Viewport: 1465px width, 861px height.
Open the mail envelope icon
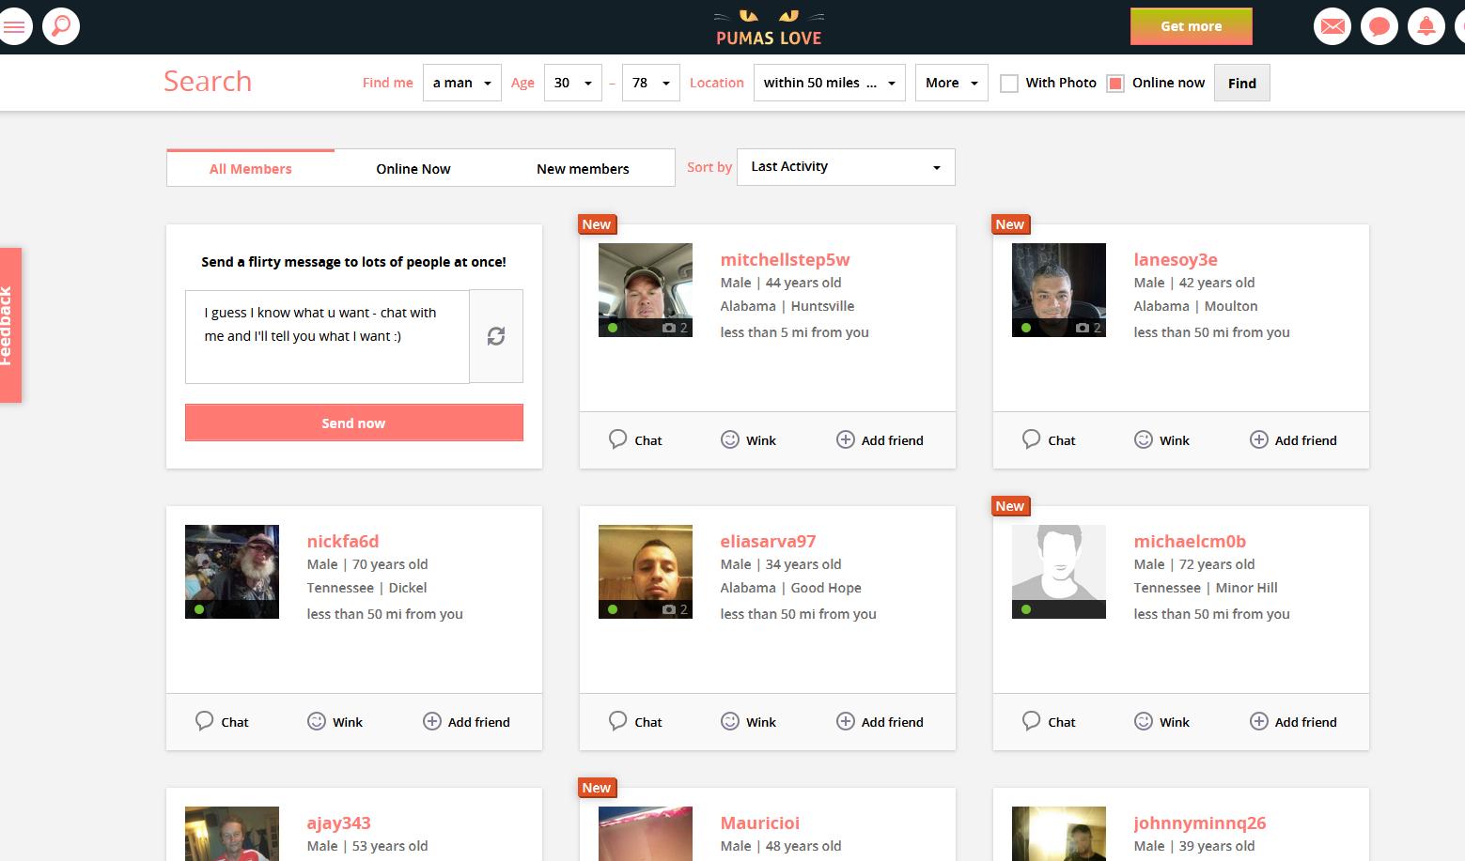pyautogui.click(x=1332, y=26)
